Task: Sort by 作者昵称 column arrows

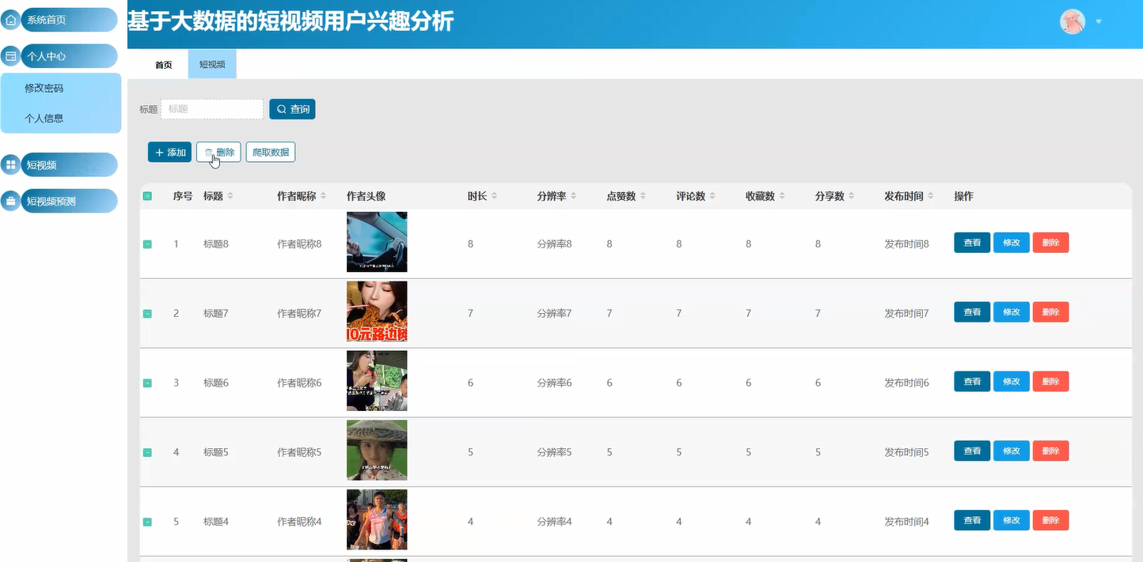Action: [324, 196]
